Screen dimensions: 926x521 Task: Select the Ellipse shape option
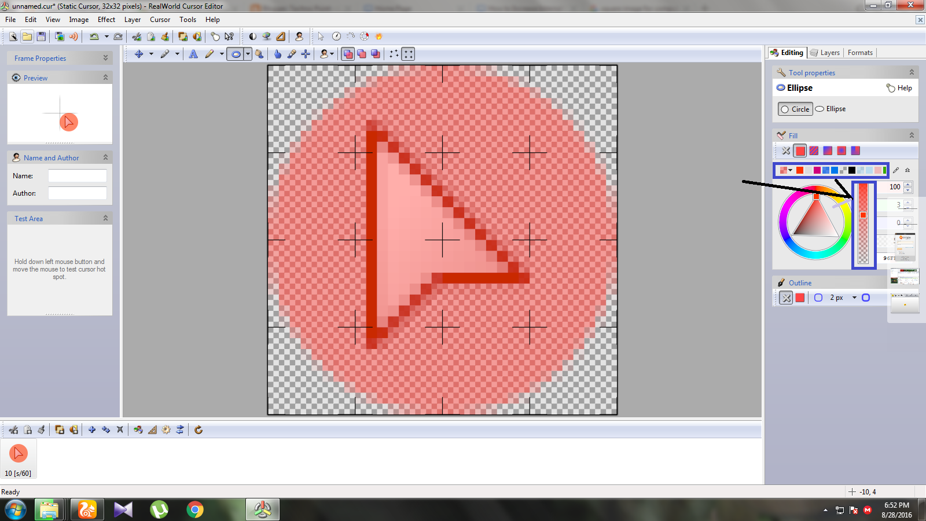click(831, 109)
